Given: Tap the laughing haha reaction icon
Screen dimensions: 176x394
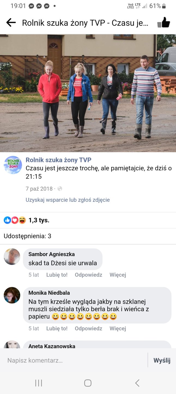Looking at the screenshot, I should pos(22,220).
